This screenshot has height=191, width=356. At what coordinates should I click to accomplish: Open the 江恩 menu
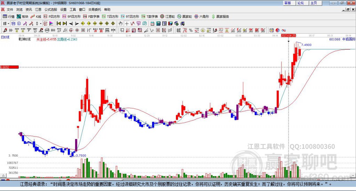pyautogui.click(x=38, y=9)
